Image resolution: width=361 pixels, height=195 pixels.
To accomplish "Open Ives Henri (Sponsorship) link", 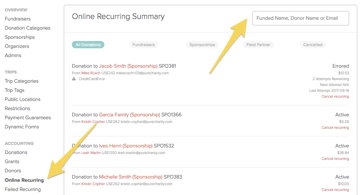I will [x=126, y=146].
